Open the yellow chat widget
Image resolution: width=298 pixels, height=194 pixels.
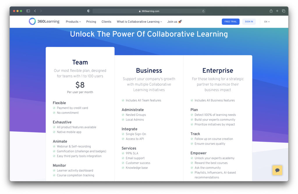coord(277,170)
